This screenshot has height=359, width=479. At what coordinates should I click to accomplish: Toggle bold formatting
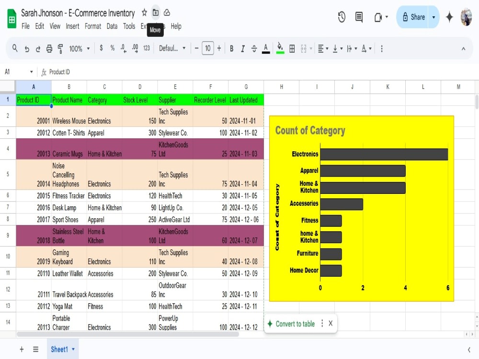pos(231,48)
